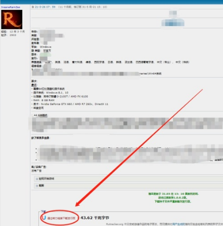Open the post date link 21-3-26 07:59
Viewport: 223px width, 226px height.
coord(45,7)
